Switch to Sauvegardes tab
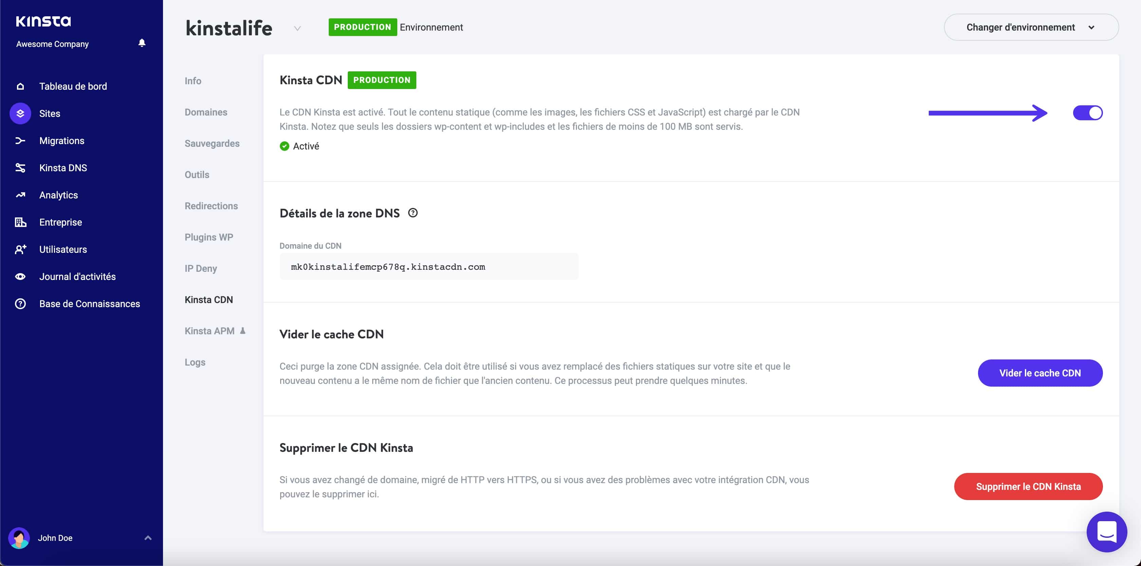The width and height of the screenshot is (1141, 566). tap(212, 144)
